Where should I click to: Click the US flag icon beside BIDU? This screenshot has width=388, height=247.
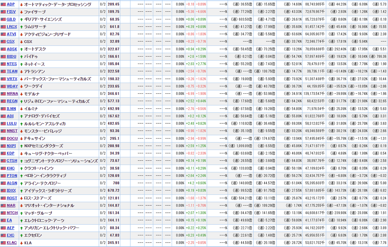tap(3, 57)
